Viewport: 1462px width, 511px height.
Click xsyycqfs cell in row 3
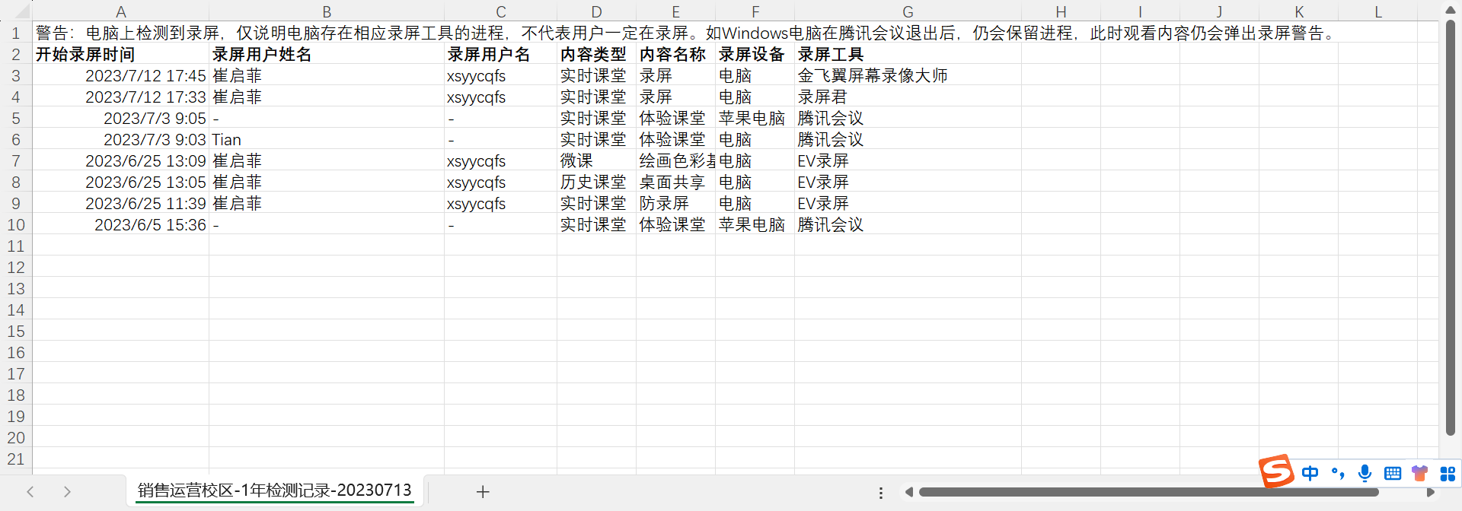500,76
